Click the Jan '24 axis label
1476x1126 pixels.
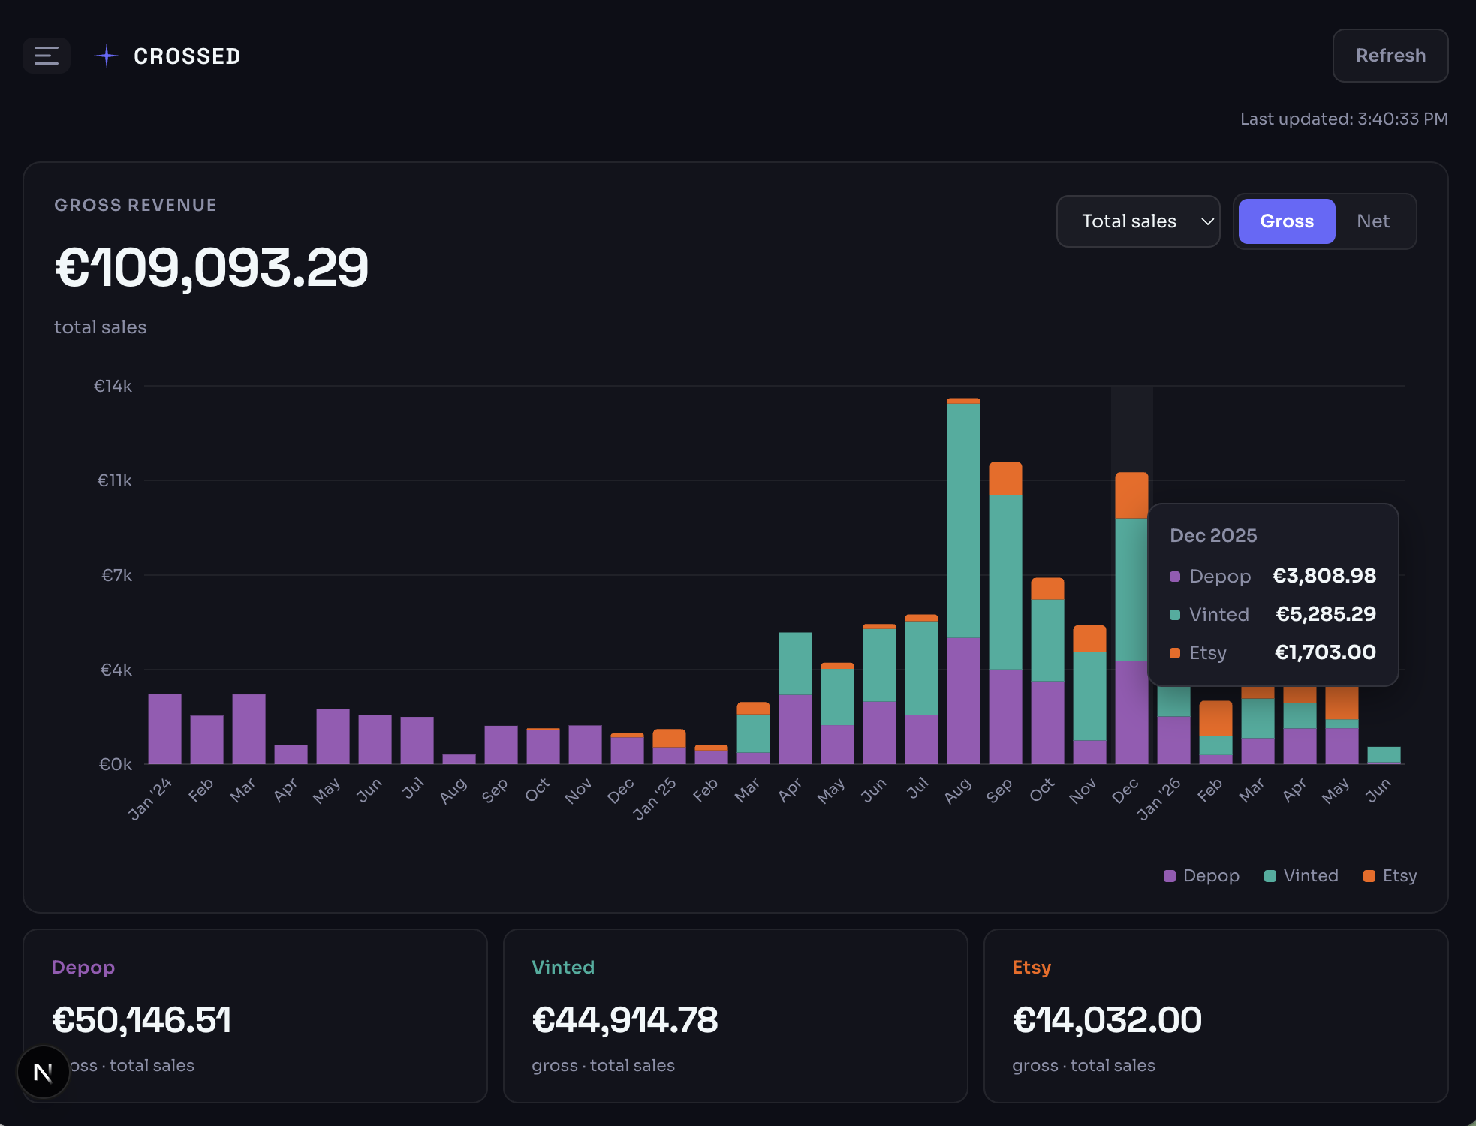point(150,799)
